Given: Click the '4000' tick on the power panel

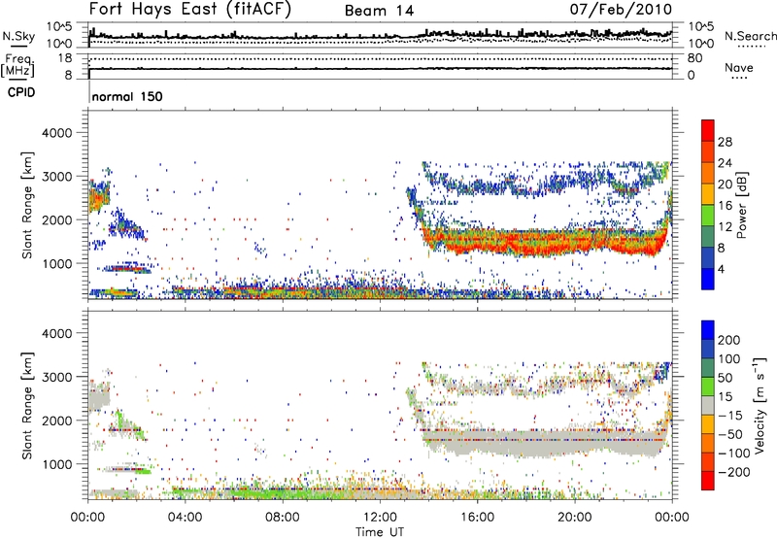Looking at the screenshot, I should point(56,133).
